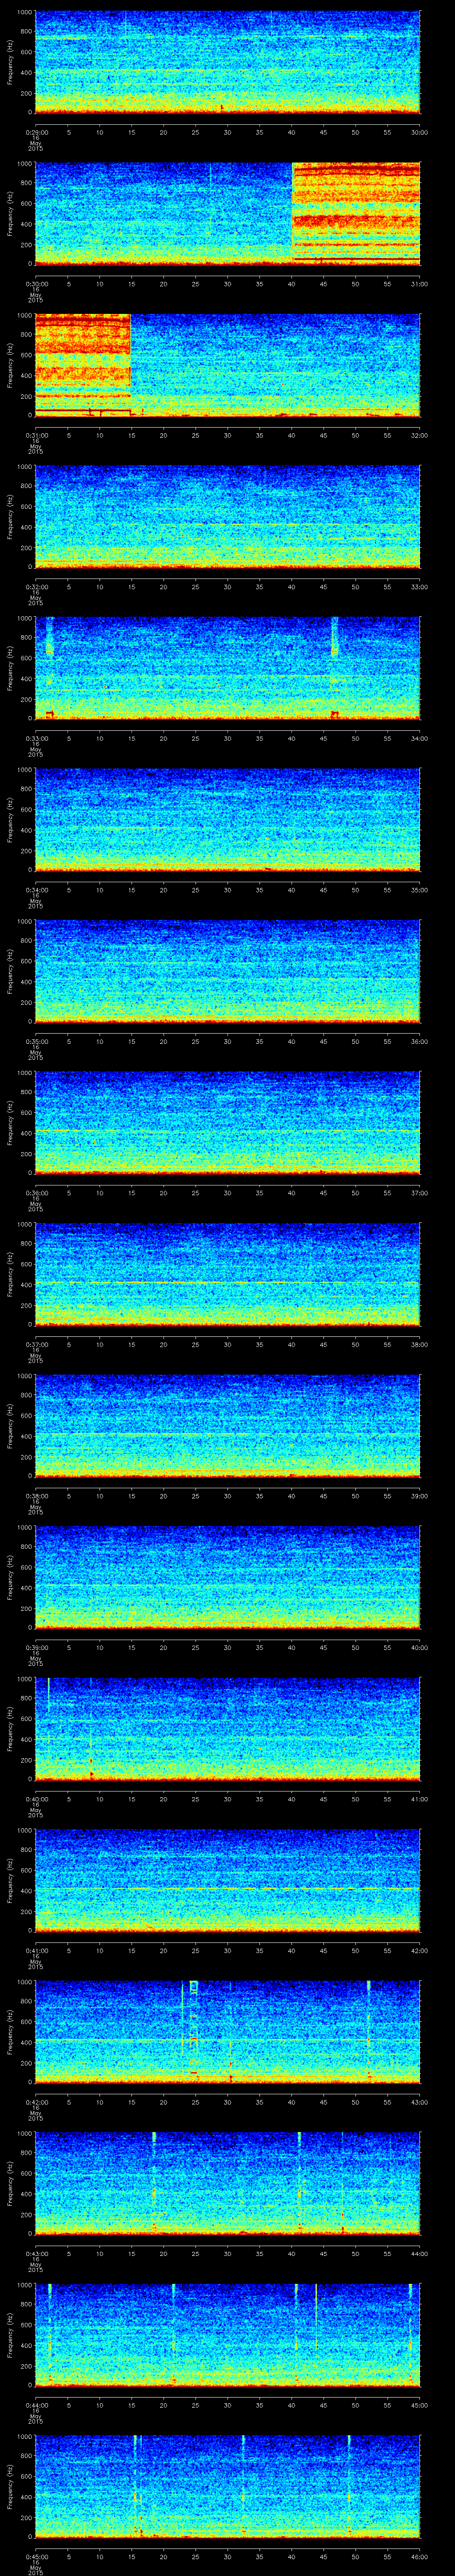
Task: Click the 400 Hz tonal line in the 0:36:00 spectrogram
Action: click(227, 1131)
